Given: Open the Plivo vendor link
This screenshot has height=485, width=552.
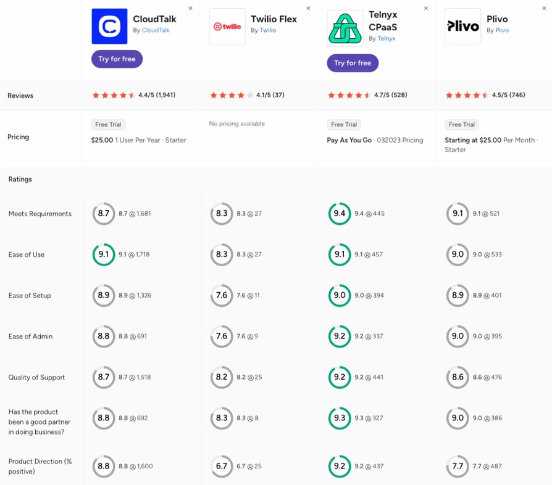Looking at the screenshot, I should pyautogui.click(x=502, y=30).
